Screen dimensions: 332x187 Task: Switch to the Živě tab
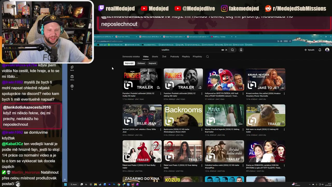coord(164,56)
